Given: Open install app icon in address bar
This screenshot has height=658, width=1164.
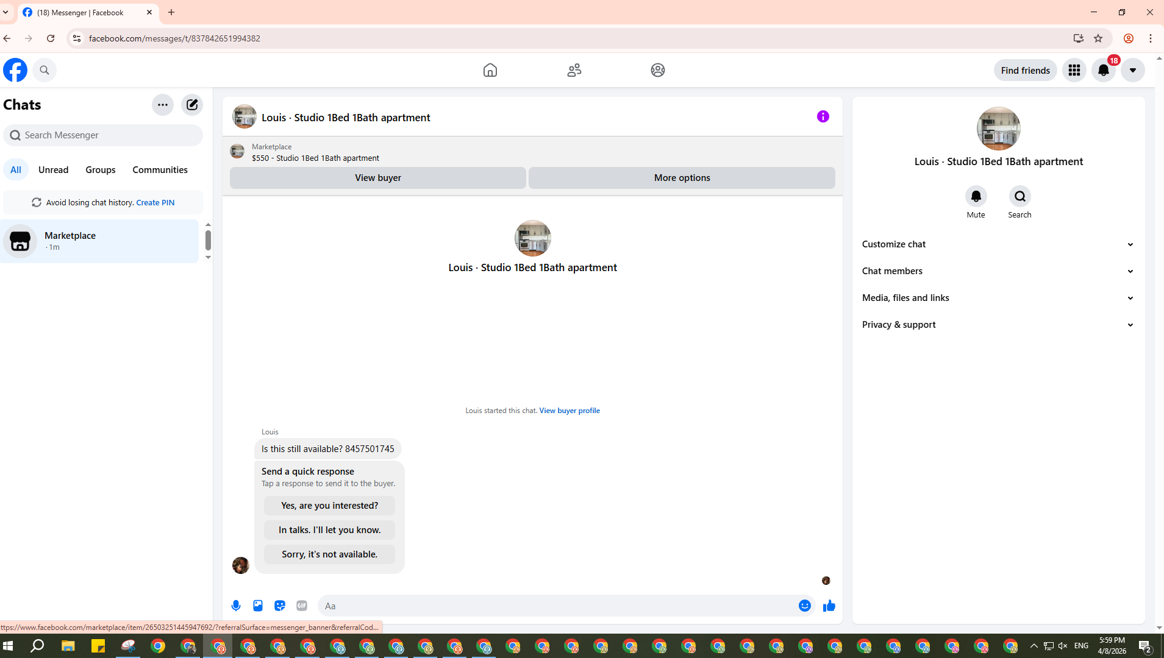Looking at the screenshot, I should 1079,38.
